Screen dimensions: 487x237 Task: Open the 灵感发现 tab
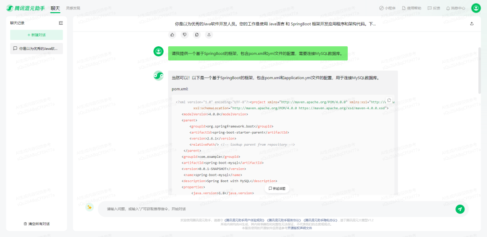point(73,8)
